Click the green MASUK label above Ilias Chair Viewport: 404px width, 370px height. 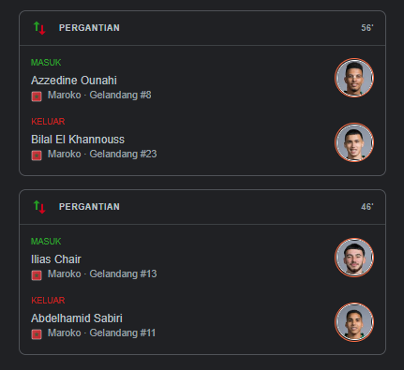pyautogui.click(x=46, y=242)
